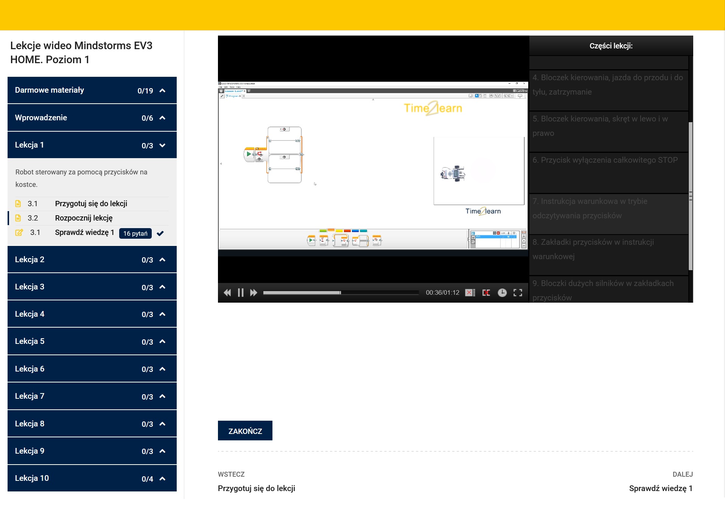Click the Części lekcji heading
This screenshot has height=513, width=725.
coord(611,46)
